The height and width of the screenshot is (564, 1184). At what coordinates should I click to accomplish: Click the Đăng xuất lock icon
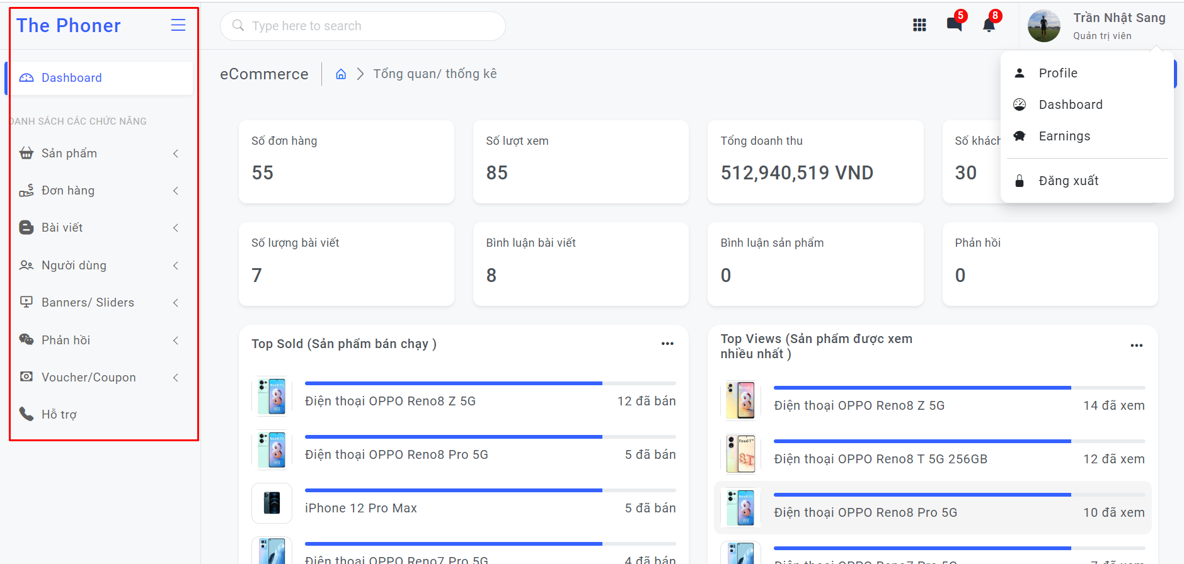click(1020, 181)
